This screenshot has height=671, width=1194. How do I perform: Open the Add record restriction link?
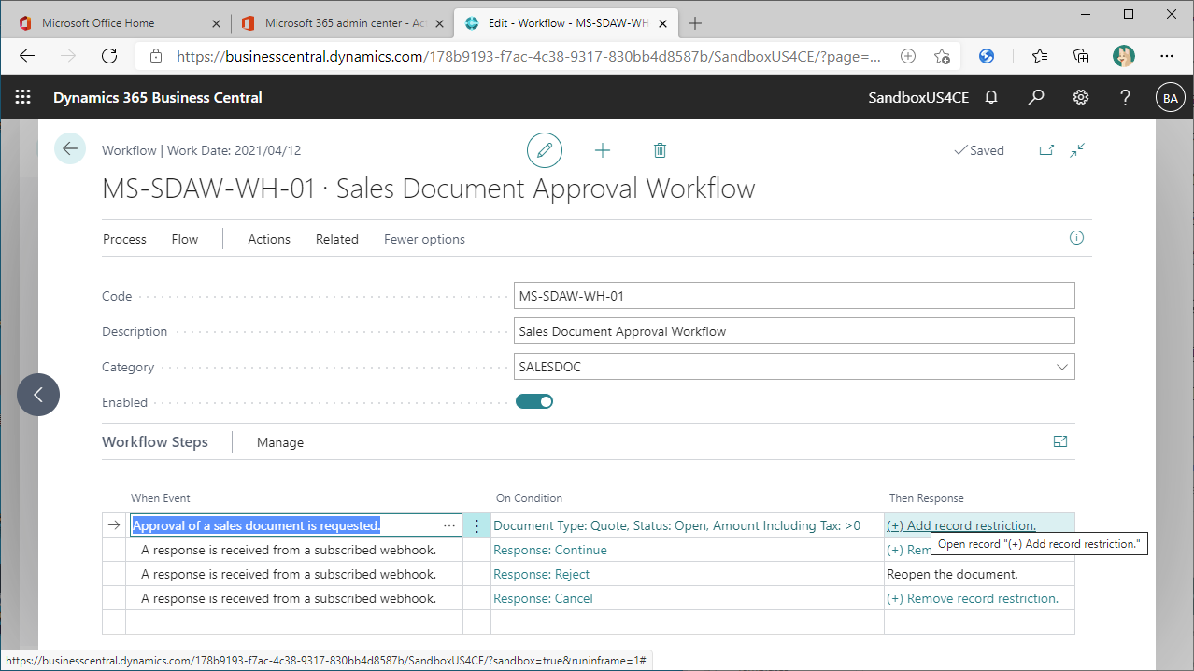pyautogui.click(x=962, y=524)
